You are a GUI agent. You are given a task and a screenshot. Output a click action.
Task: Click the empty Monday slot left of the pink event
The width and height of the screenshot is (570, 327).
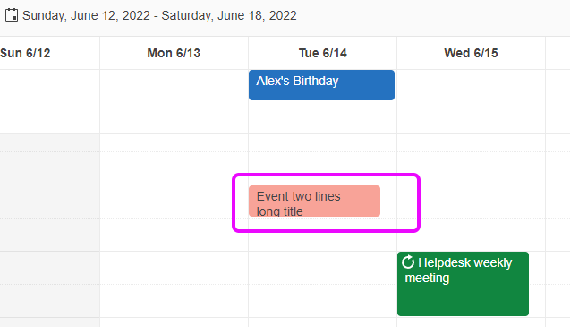(174, 202)
